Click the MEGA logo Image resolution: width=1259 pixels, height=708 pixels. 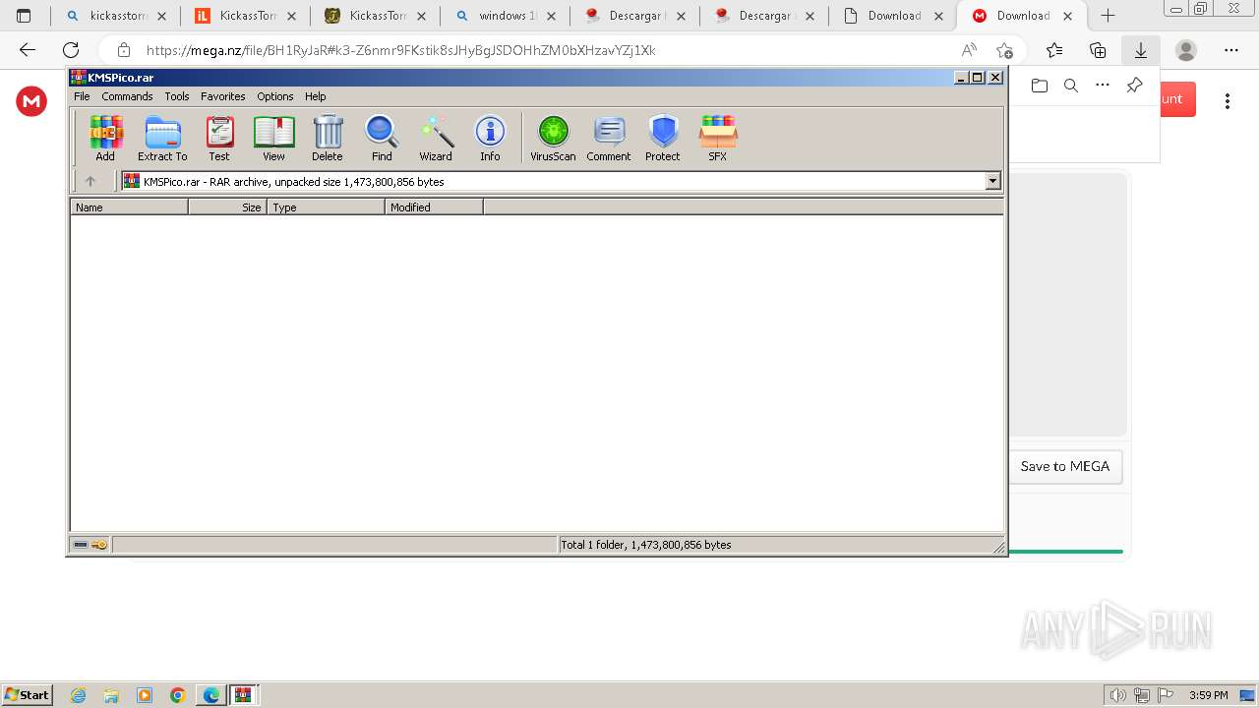(x=31, y=100)
